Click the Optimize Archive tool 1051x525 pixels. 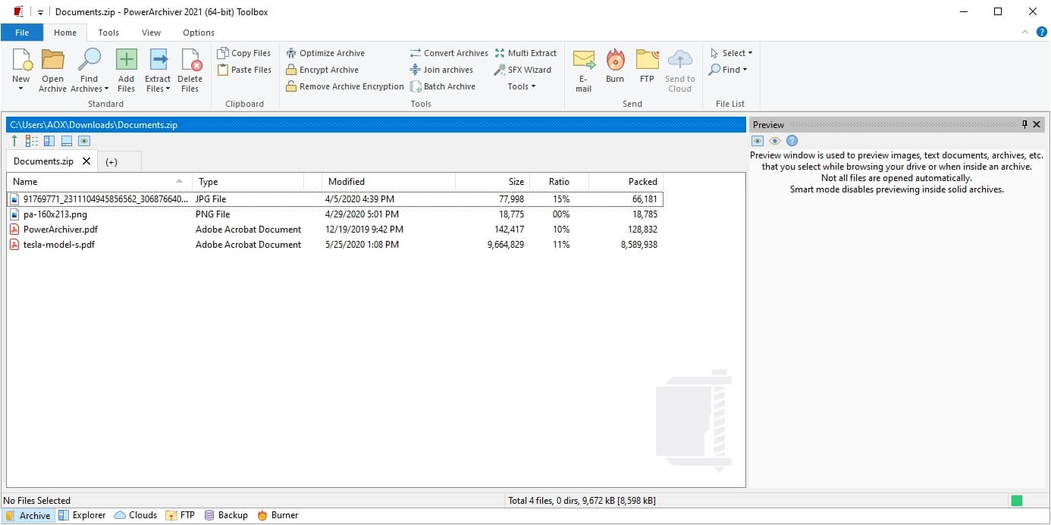(x=325, y=53)
